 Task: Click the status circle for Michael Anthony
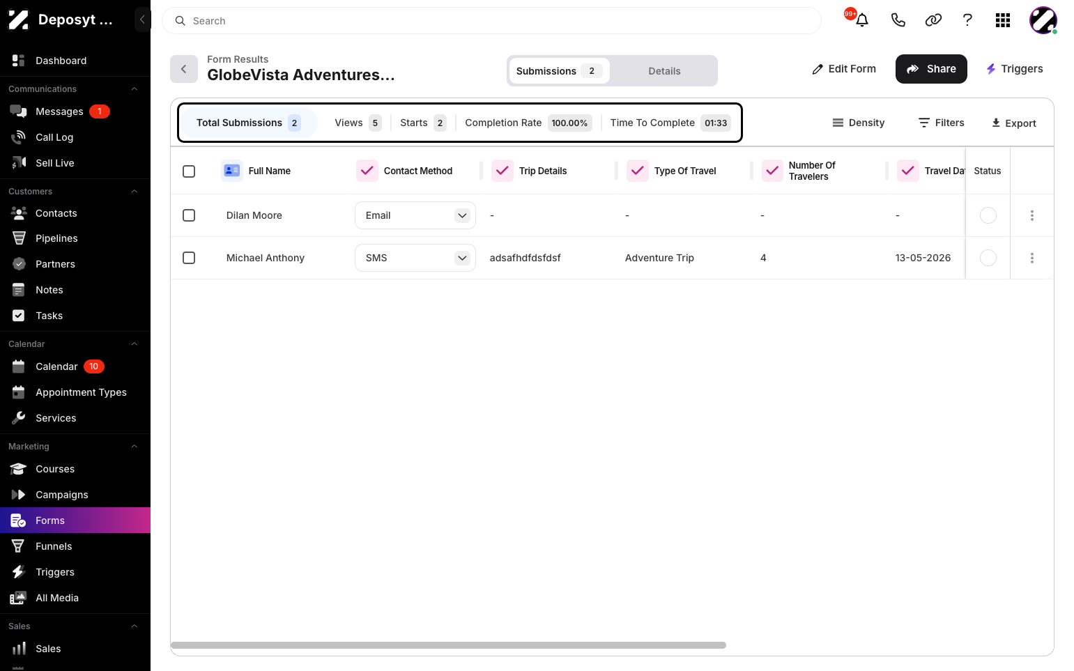click(x=988, y=258)
